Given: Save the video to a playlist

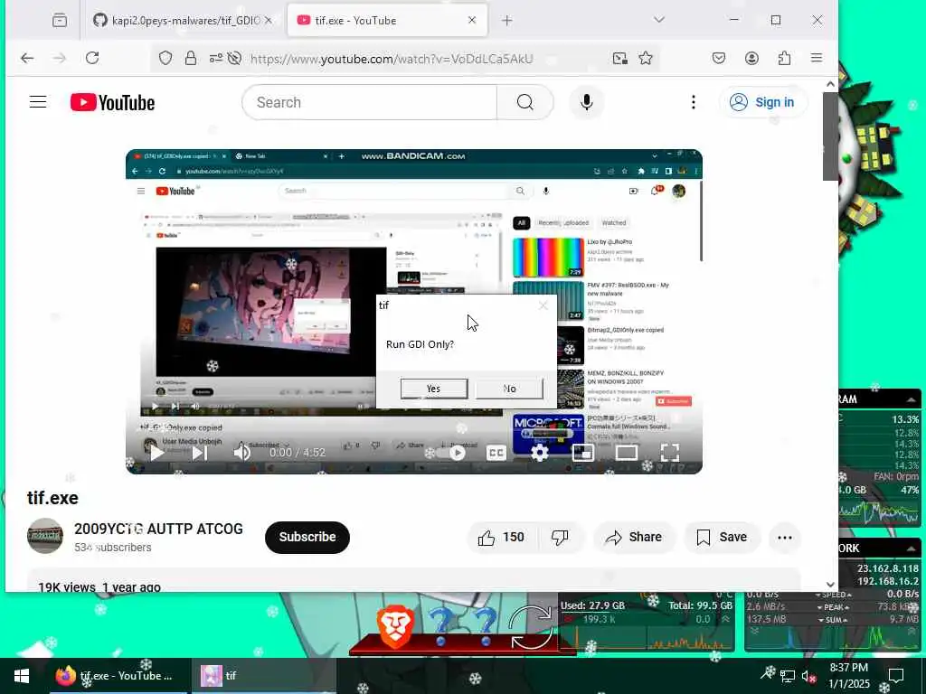Looking at the screenshot, I should point(722,537).
